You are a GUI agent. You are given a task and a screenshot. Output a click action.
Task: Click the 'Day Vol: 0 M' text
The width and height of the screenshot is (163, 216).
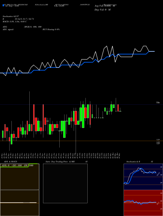(x=102, y=10)
